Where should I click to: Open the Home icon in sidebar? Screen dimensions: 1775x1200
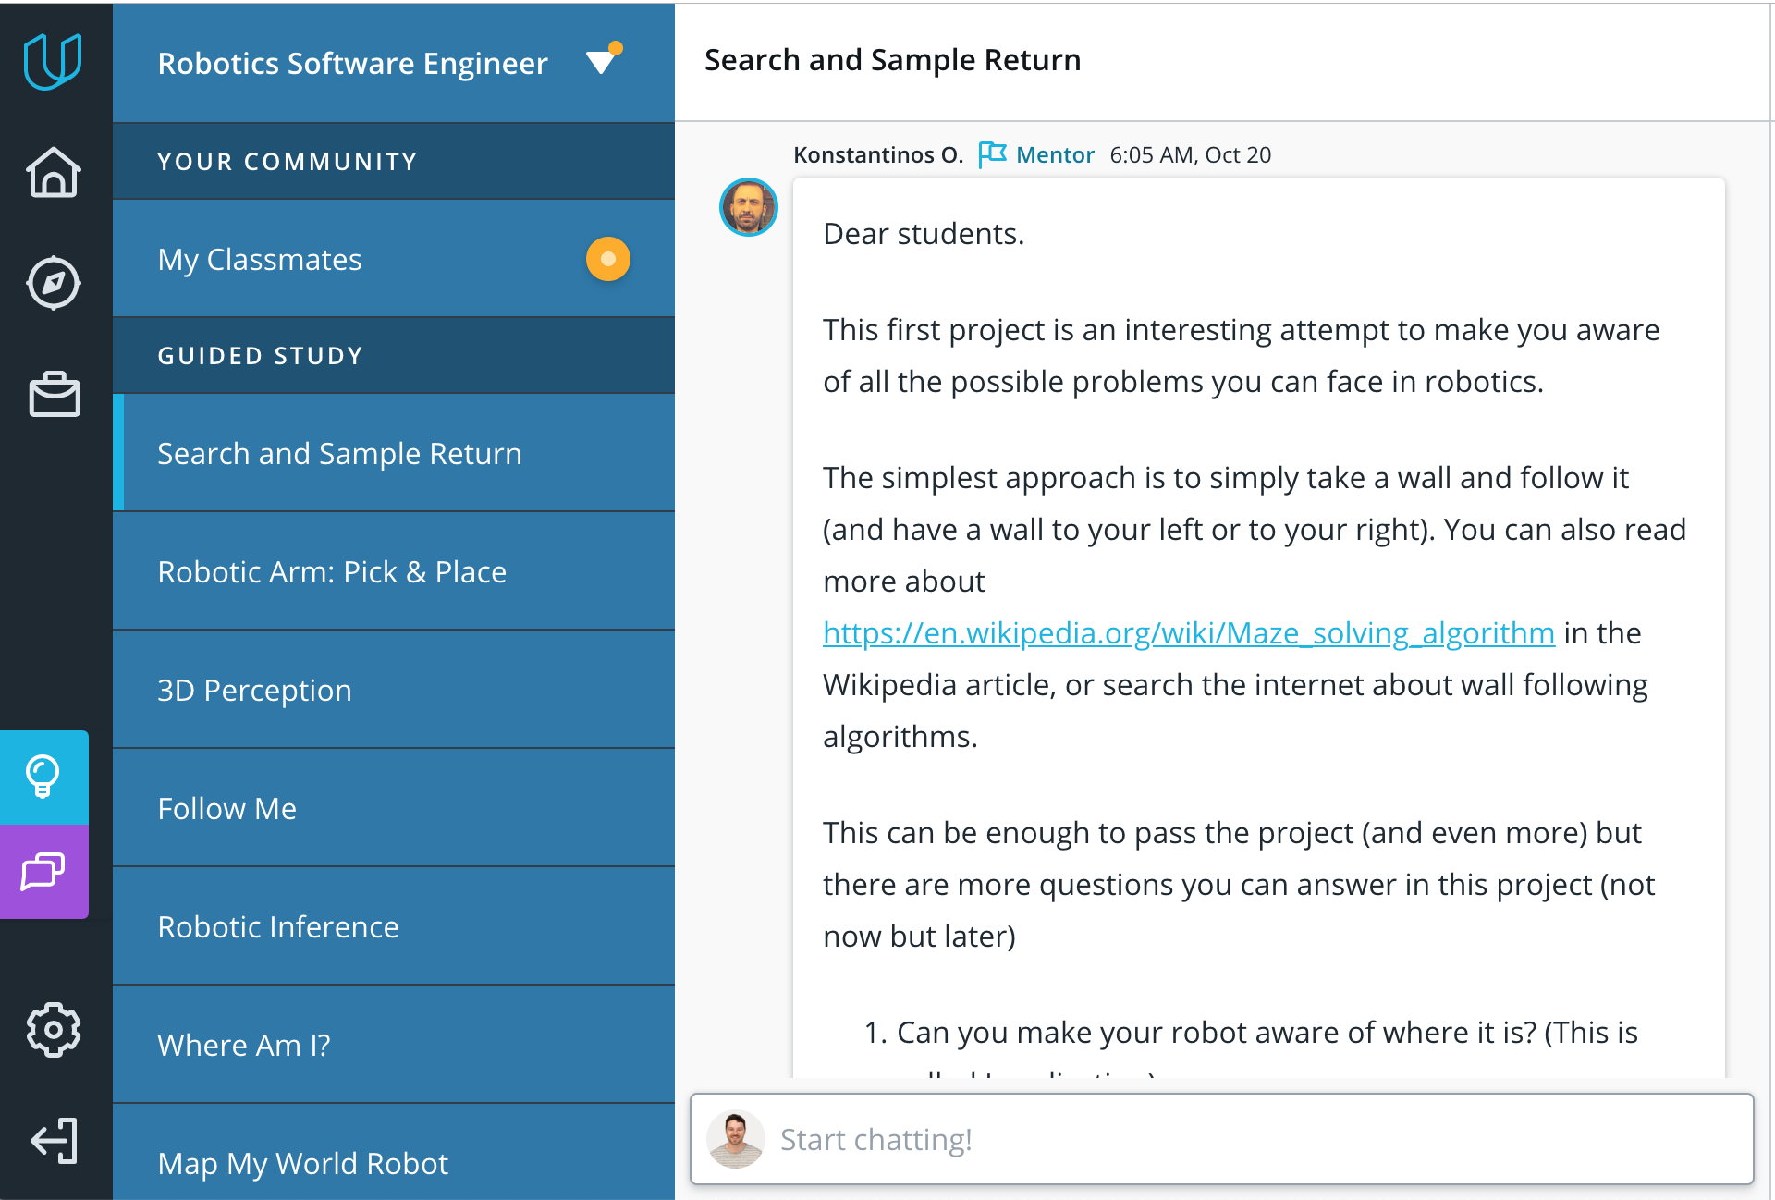pos(54,173)
